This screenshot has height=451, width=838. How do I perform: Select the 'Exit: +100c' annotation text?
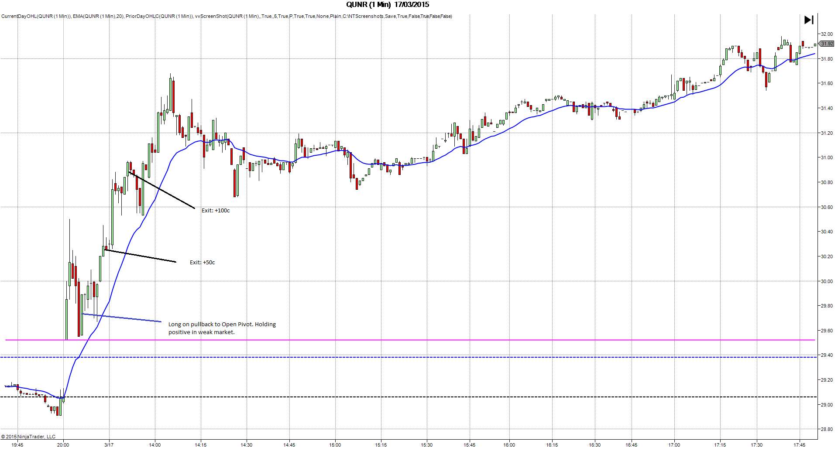click(x=216, y=211)
